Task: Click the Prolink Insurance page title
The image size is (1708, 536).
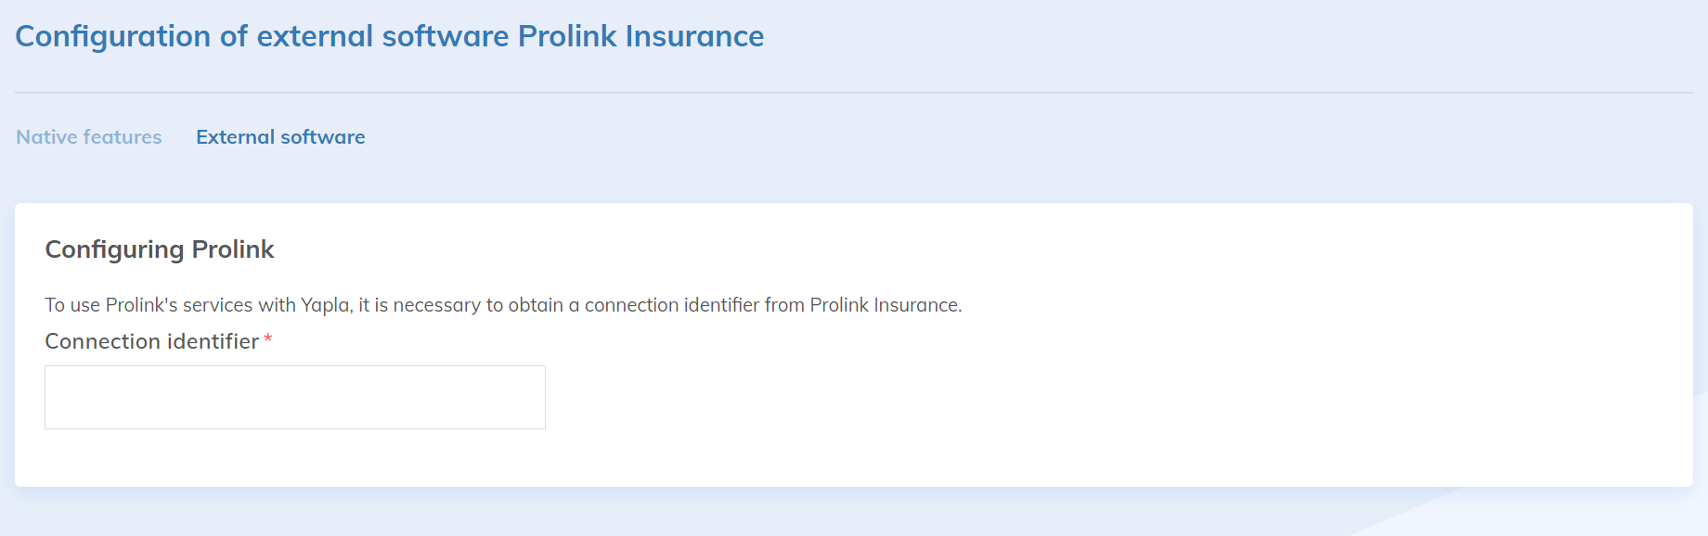Action: (390, 36)
